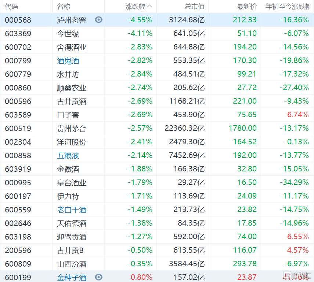Select the latest price 1780.00
The height and width of the screenshot is (282, 314).
243,128
